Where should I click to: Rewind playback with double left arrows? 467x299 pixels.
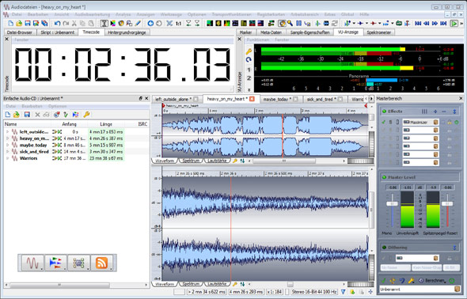point(427,23)
